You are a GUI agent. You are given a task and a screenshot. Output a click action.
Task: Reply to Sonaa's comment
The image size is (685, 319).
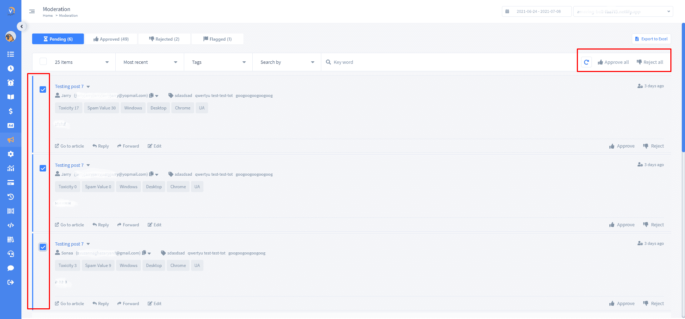(101, 304)
